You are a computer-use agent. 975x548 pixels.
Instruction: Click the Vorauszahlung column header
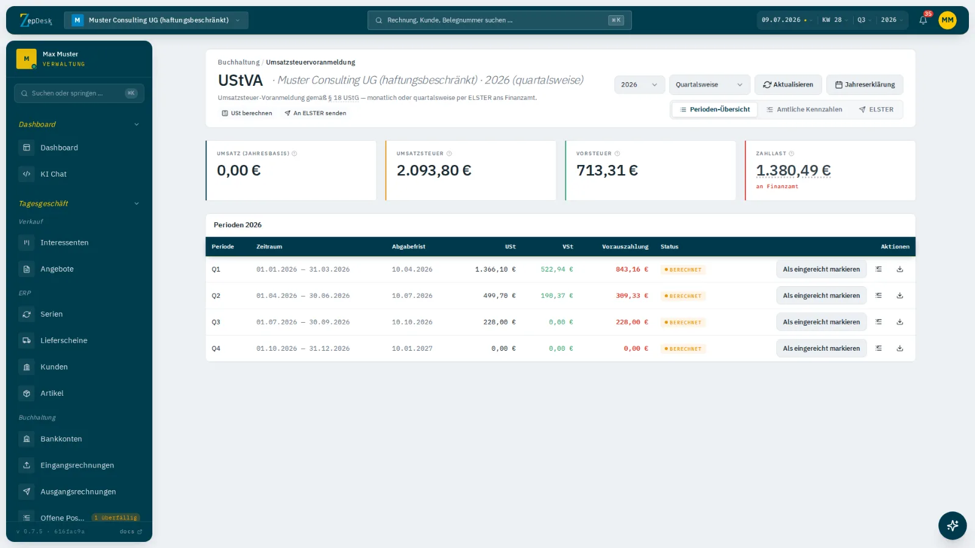click(625, 247)
